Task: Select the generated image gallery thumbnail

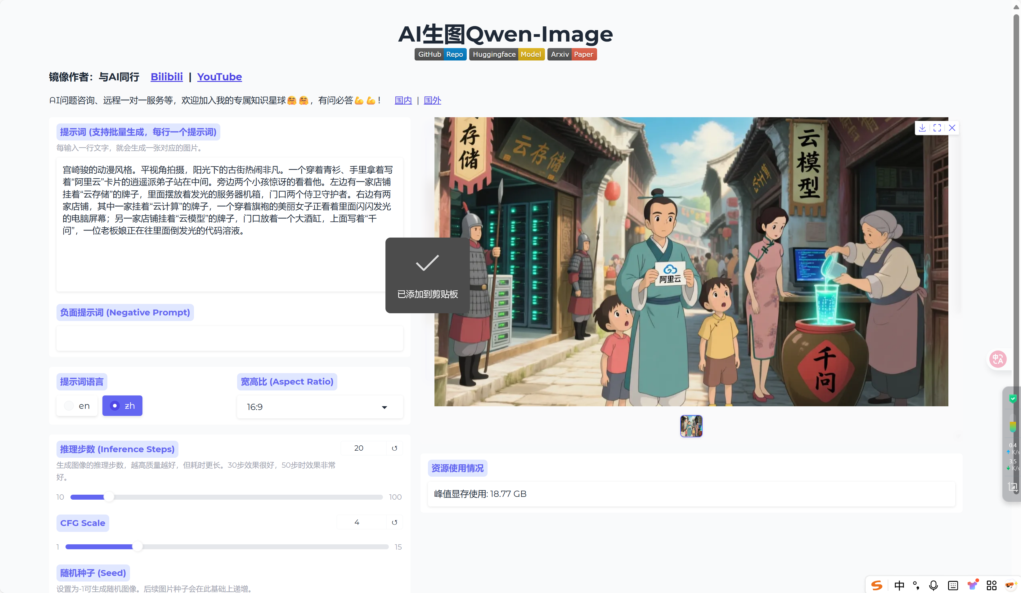Action: (x=691, y=426)
